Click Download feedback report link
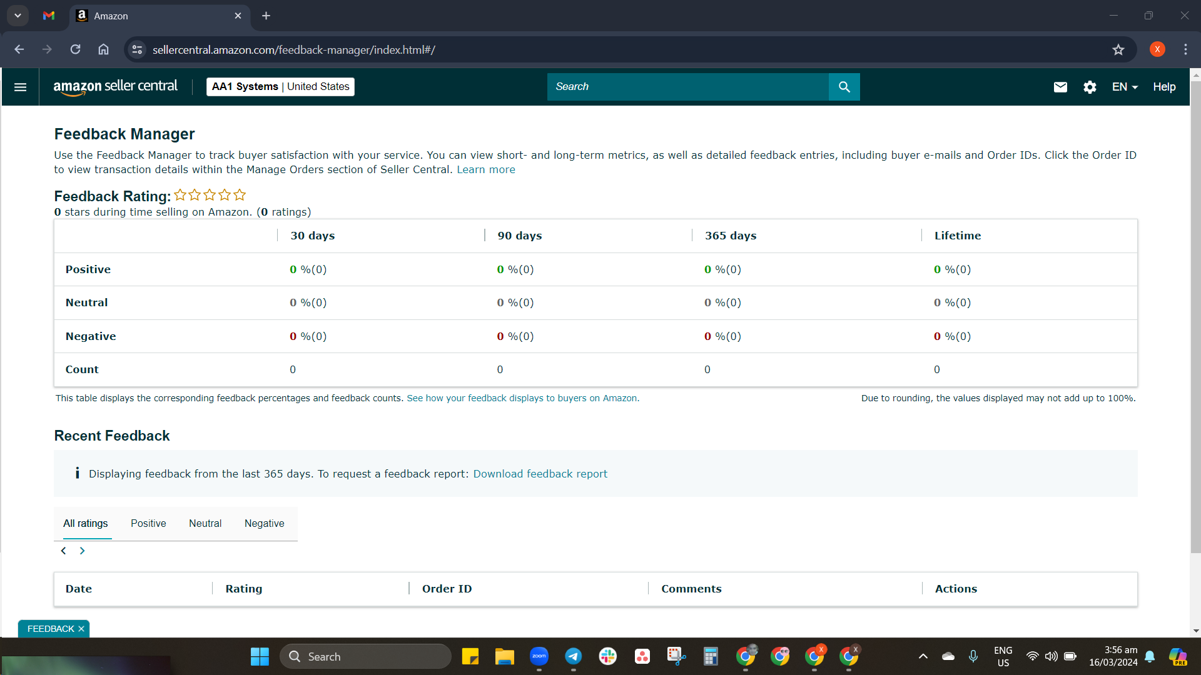This screenshot has width=1201, height=675. coord(540,474)
